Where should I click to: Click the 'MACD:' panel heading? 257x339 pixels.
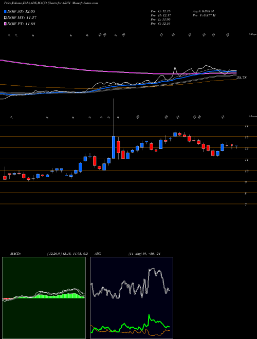pyautogui.click(x=15, y=254)
